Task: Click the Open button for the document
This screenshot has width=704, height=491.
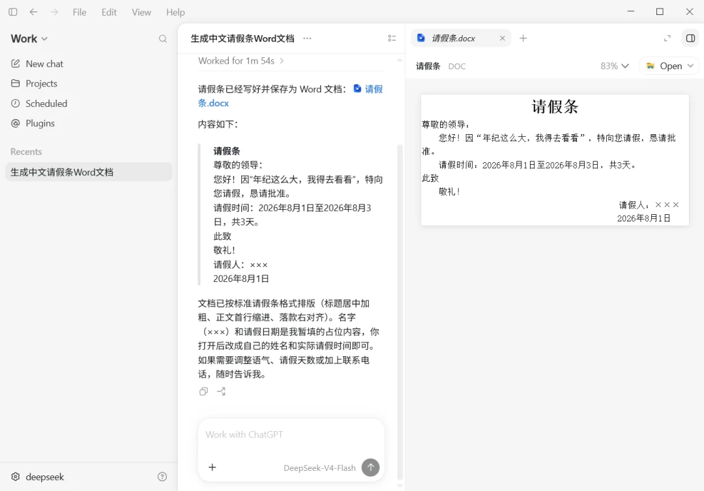Action: click(664, 66)
